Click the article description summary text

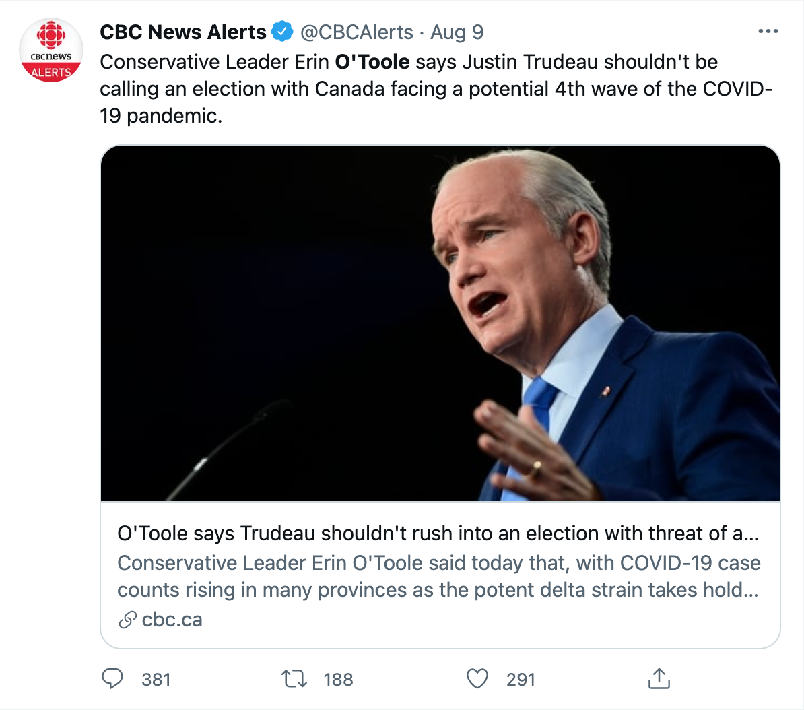(439, 577)
